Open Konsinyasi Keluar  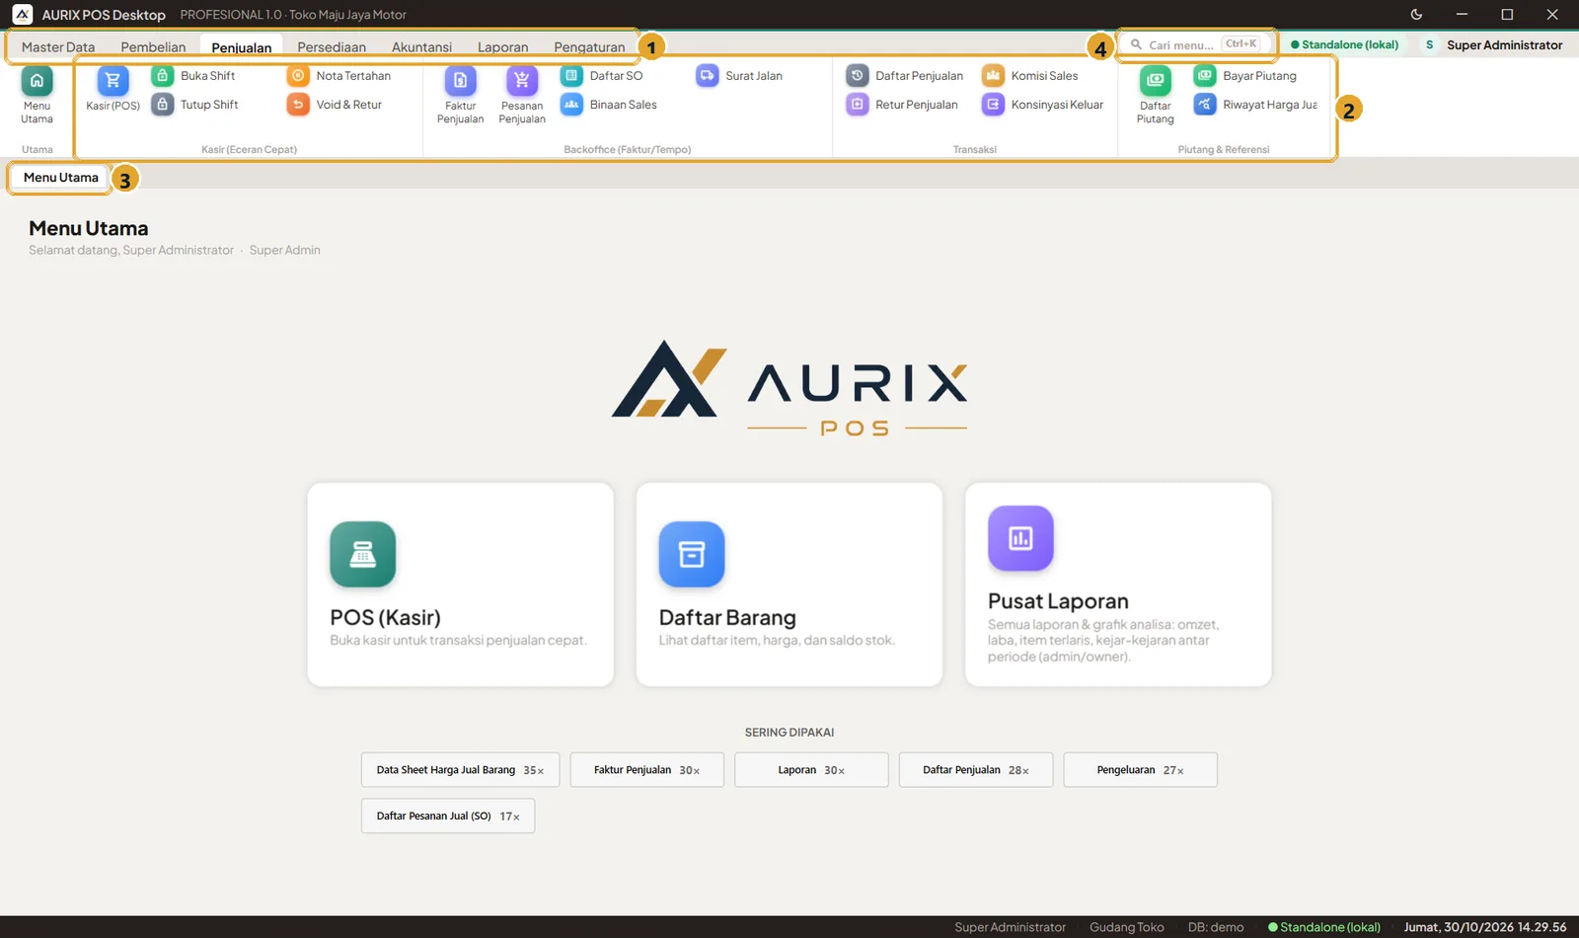click(1043, 104)
